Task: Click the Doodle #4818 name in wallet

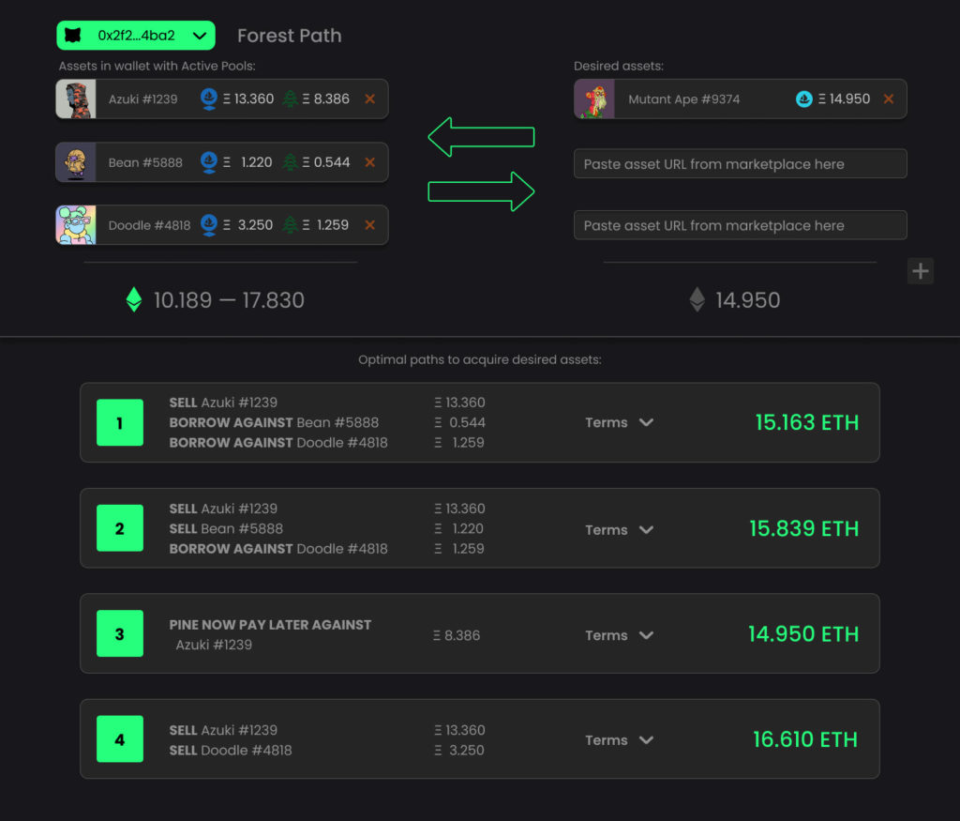Action: tap(149, 225)
